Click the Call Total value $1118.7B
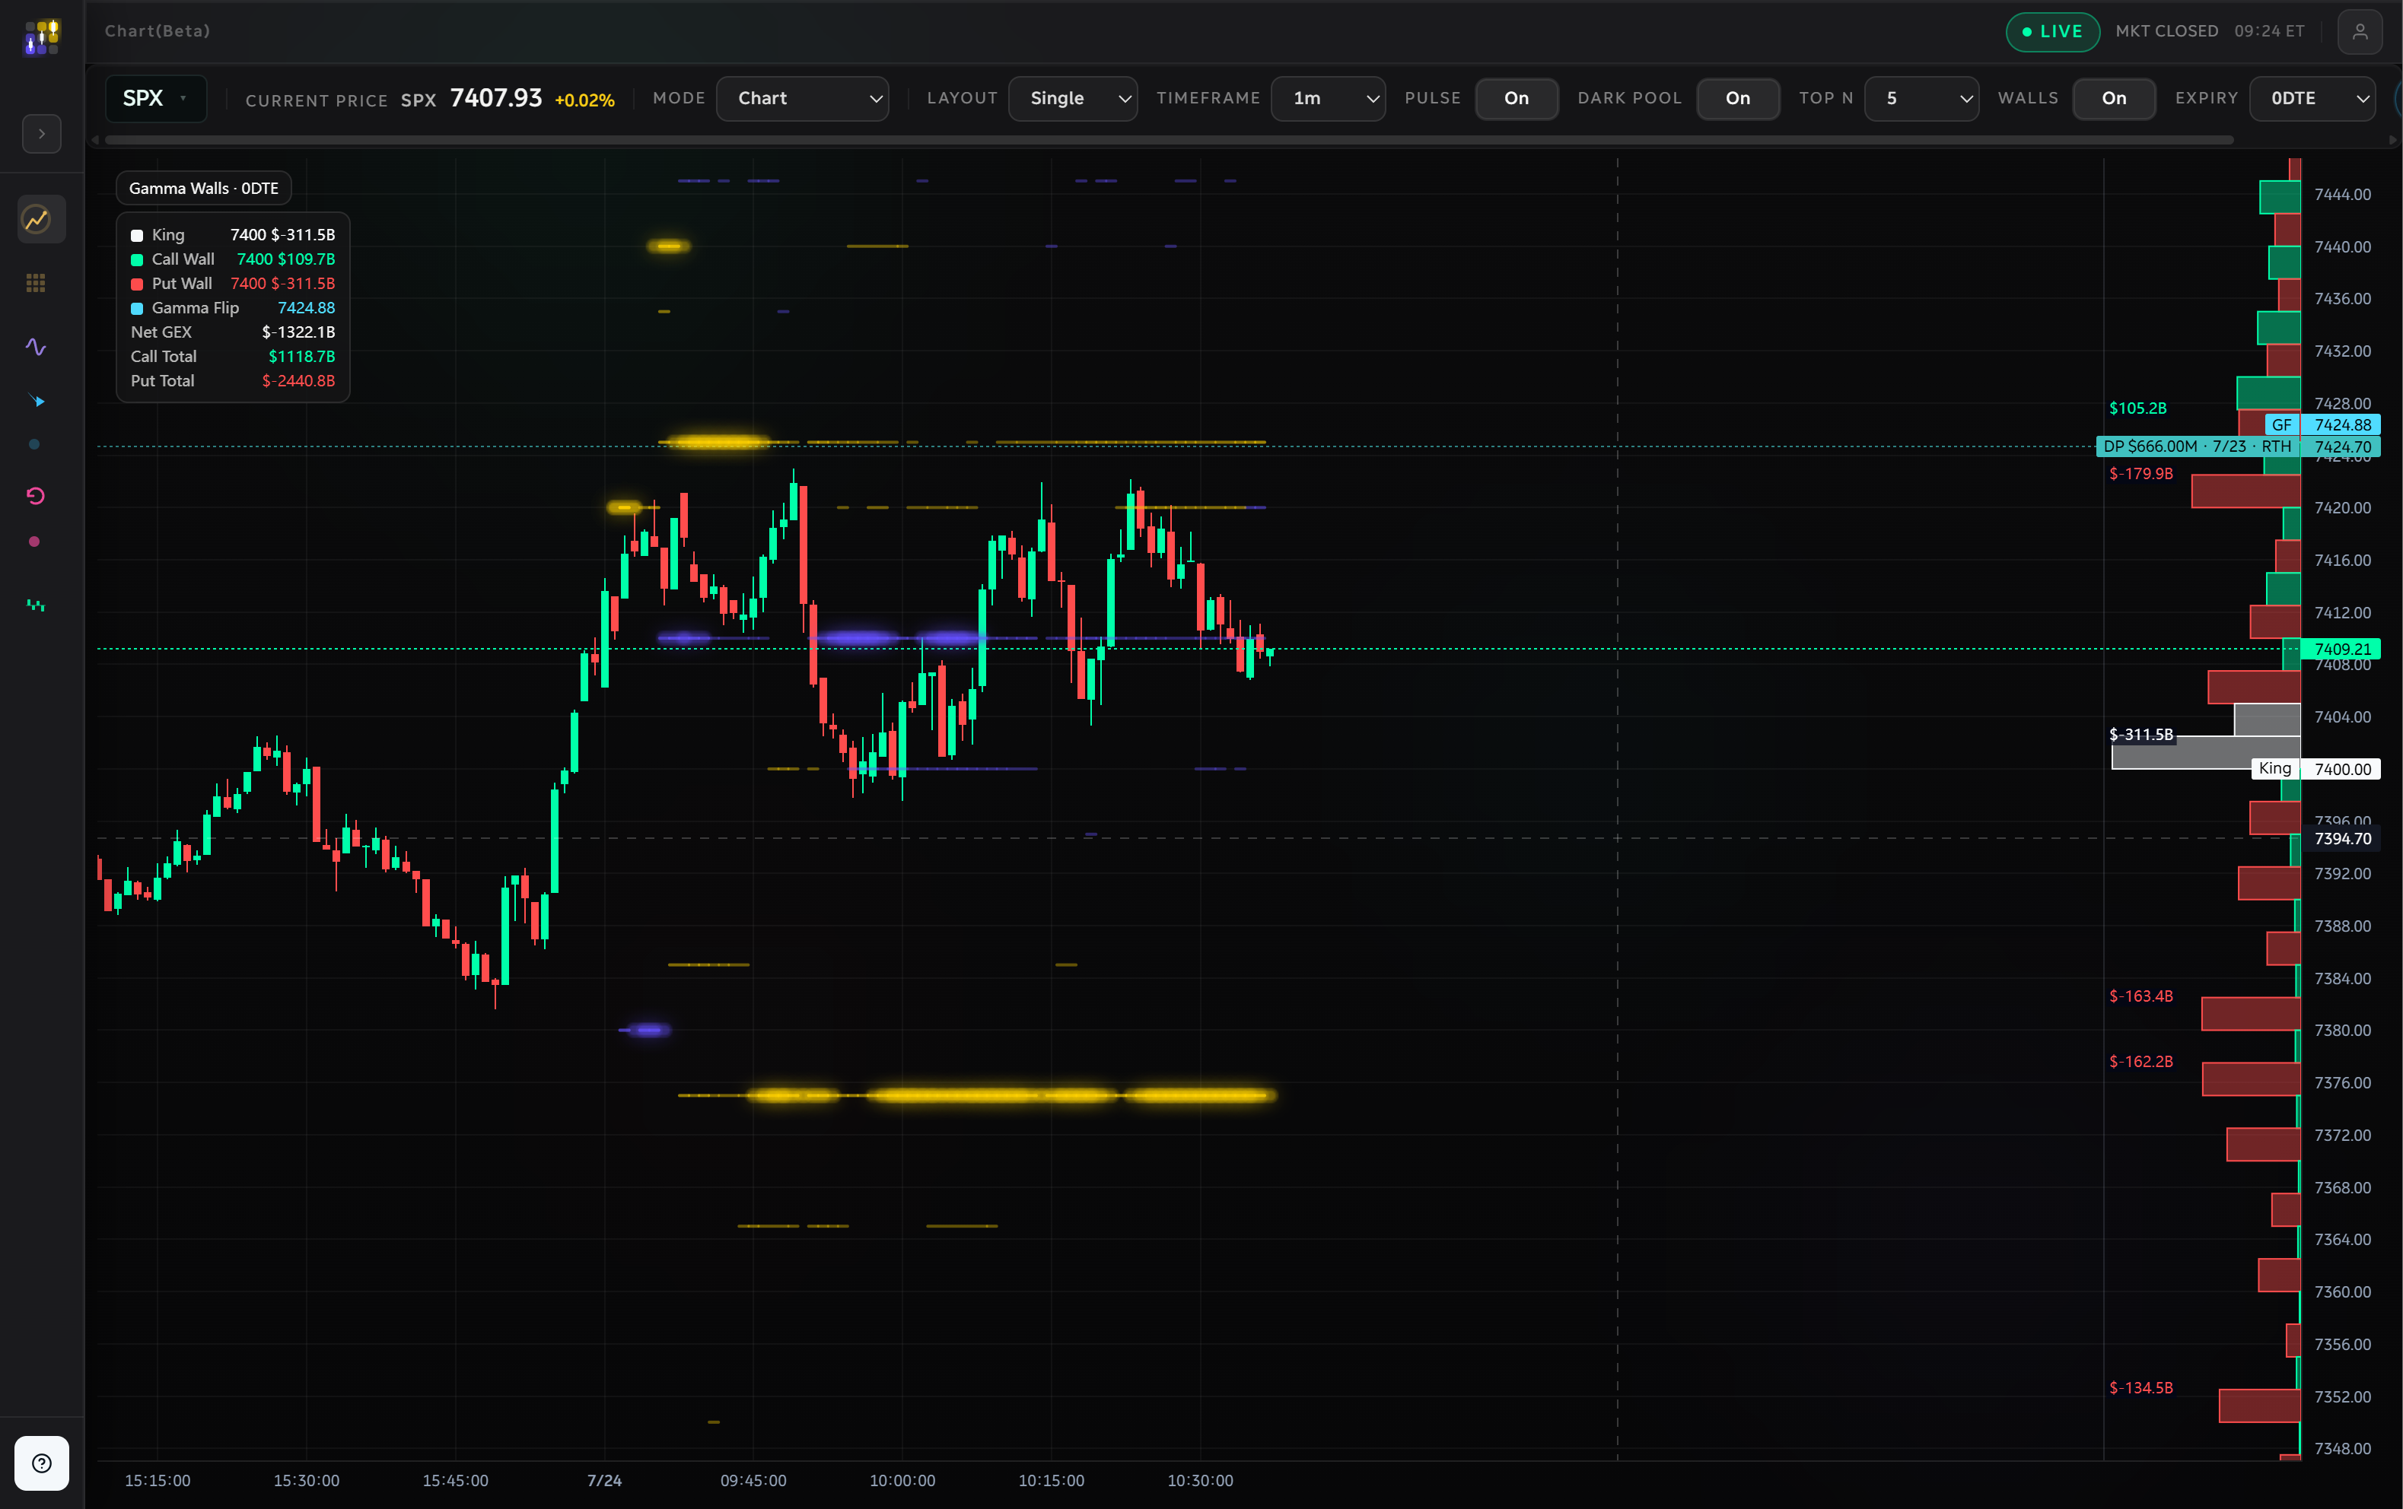The width and height of the screenshot is (2403, 1509). coord(301,356)
